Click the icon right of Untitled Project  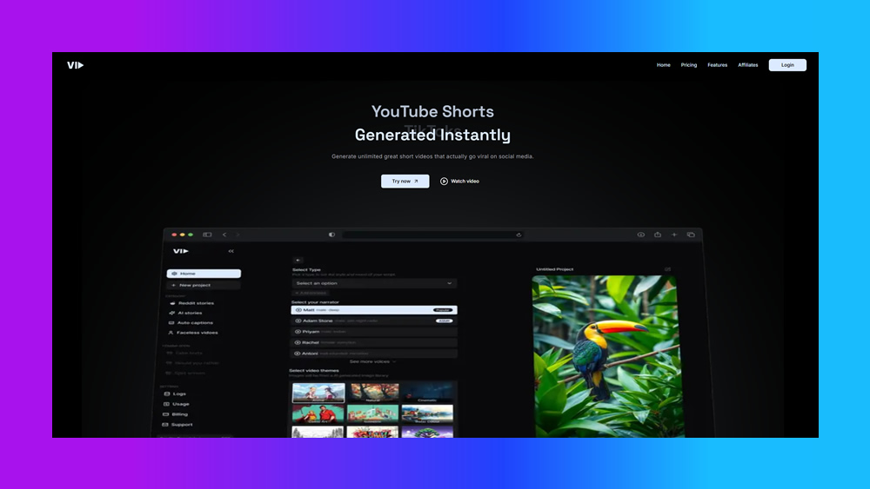(667, 269)
